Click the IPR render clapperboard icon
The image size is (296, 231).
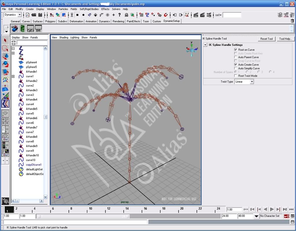(202, 15)
